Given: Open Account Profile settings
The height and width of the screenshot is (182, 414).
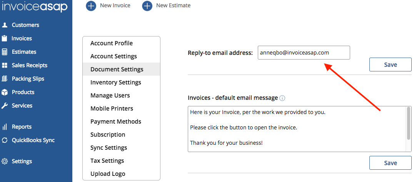Looking at the screenshot, I should tap(112, 43).
